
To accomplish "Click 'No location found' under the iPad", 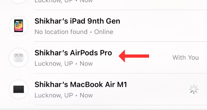I will pos(61,32).
